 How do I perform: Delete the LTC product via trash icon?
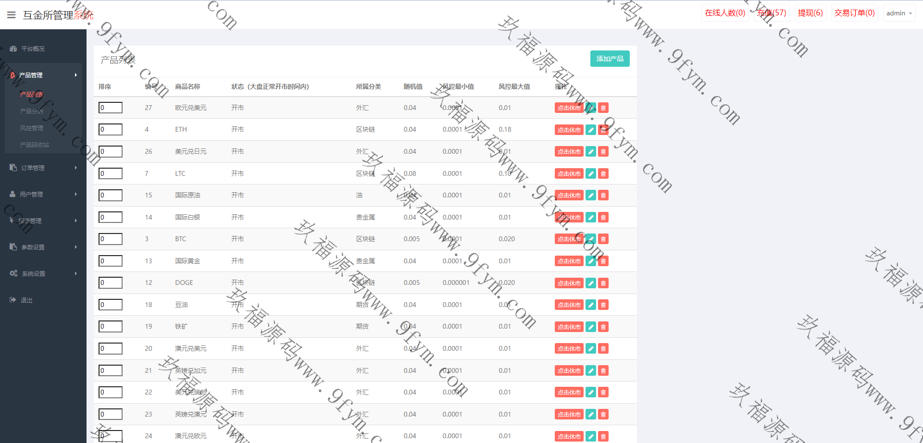point(603,173)
